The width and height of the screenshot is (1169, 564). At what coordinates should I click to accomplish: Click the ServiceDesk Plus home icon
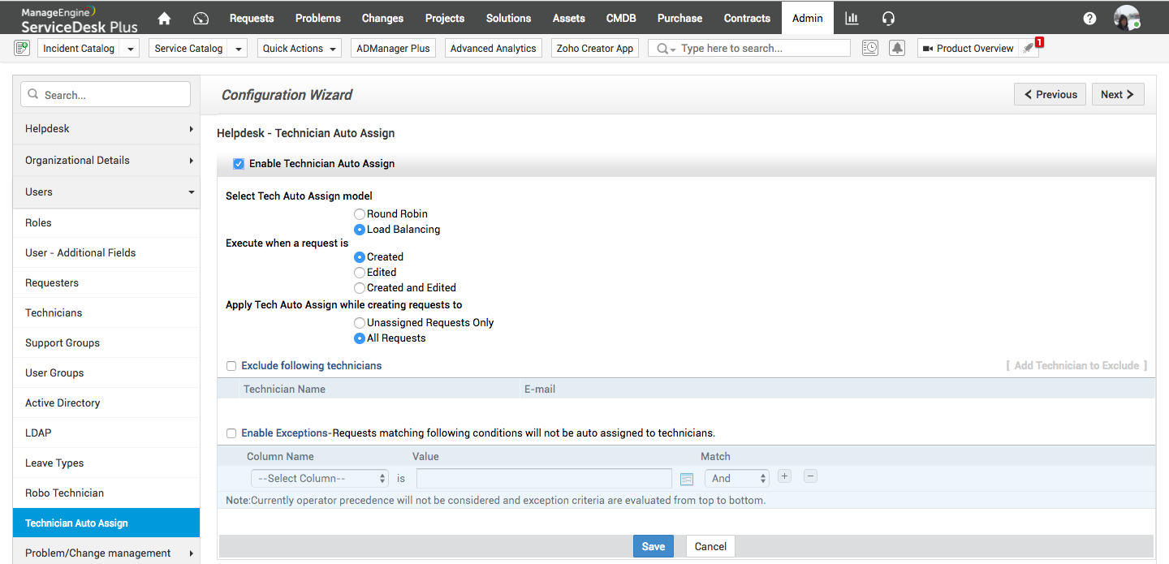click(164, 18)
